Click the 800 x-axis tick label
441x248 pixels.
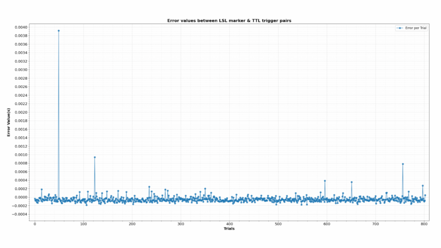point(424,224)
